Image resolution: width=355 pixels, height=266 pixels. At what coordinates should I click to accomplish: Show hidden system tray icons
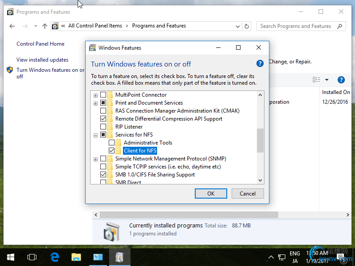(271, 257)
